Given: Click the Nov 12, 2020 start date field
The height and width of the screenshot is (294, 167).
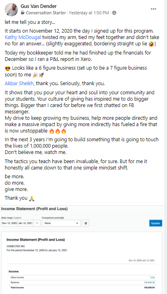Looking at the screenshot, I should click(10, 223).
